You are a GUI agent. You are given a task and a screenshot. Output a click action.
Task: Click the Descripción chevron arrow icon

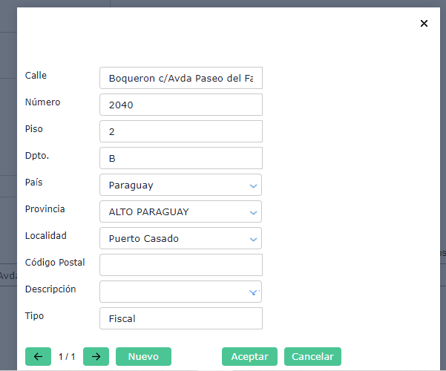(x=253, y=292)
